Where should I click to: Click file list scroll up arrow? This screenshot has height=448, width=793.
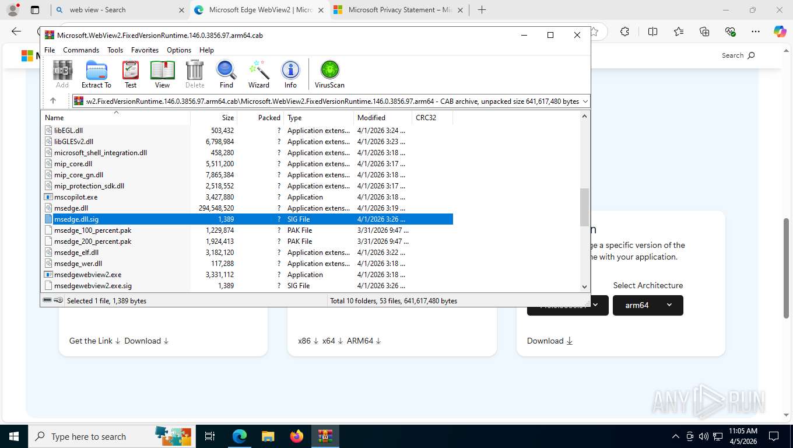click(584, 116)
